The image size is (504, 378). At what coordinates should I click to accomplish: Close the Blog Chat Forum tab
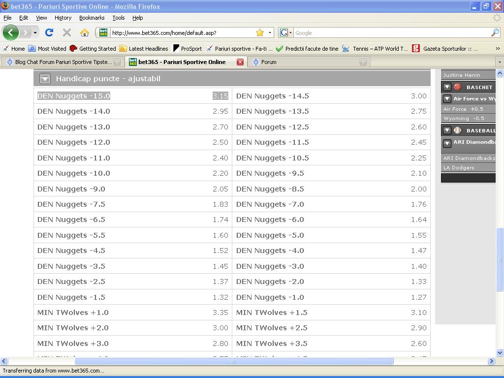click(117, 62)
